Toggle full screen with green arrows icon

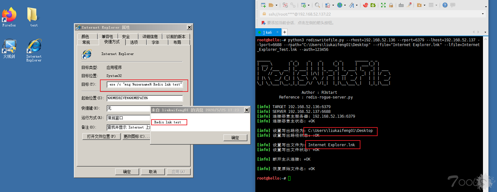pos(383,5)
